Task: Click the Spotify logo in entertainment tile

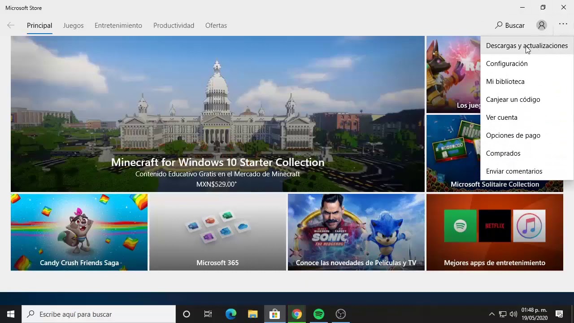Action: pos(460,226)
